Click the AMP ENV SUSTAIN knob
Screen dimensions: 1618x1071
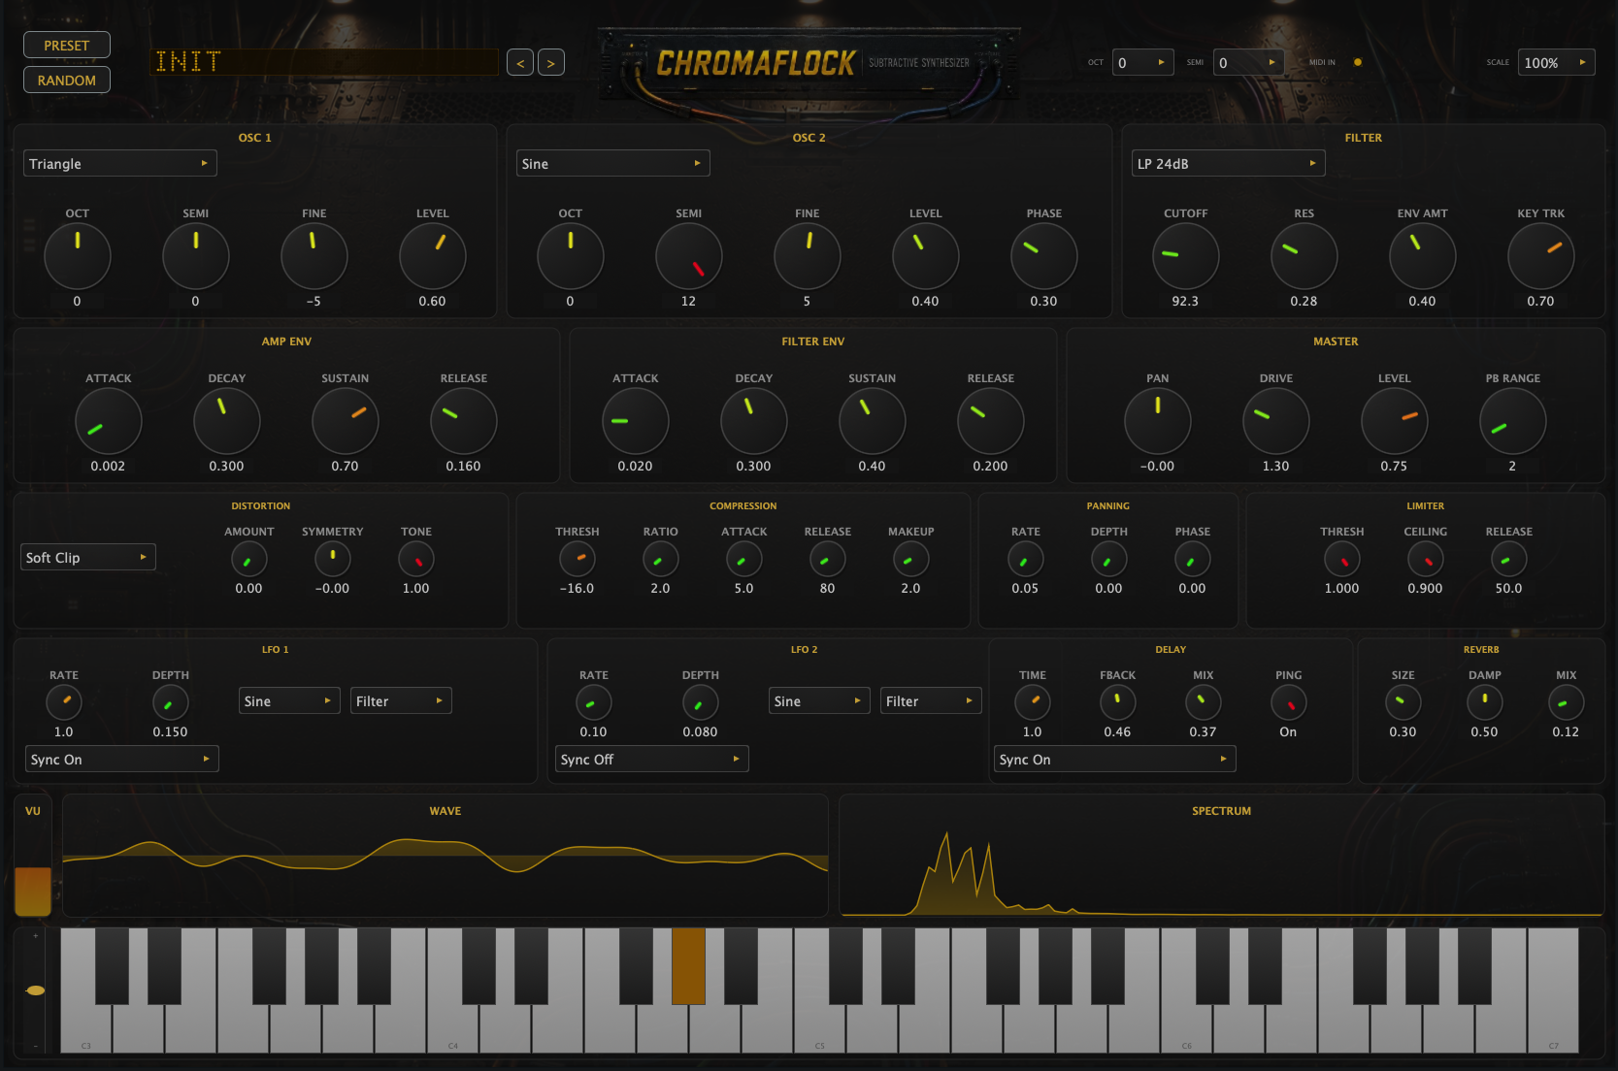pyautogui.click(x=346, y=421)
